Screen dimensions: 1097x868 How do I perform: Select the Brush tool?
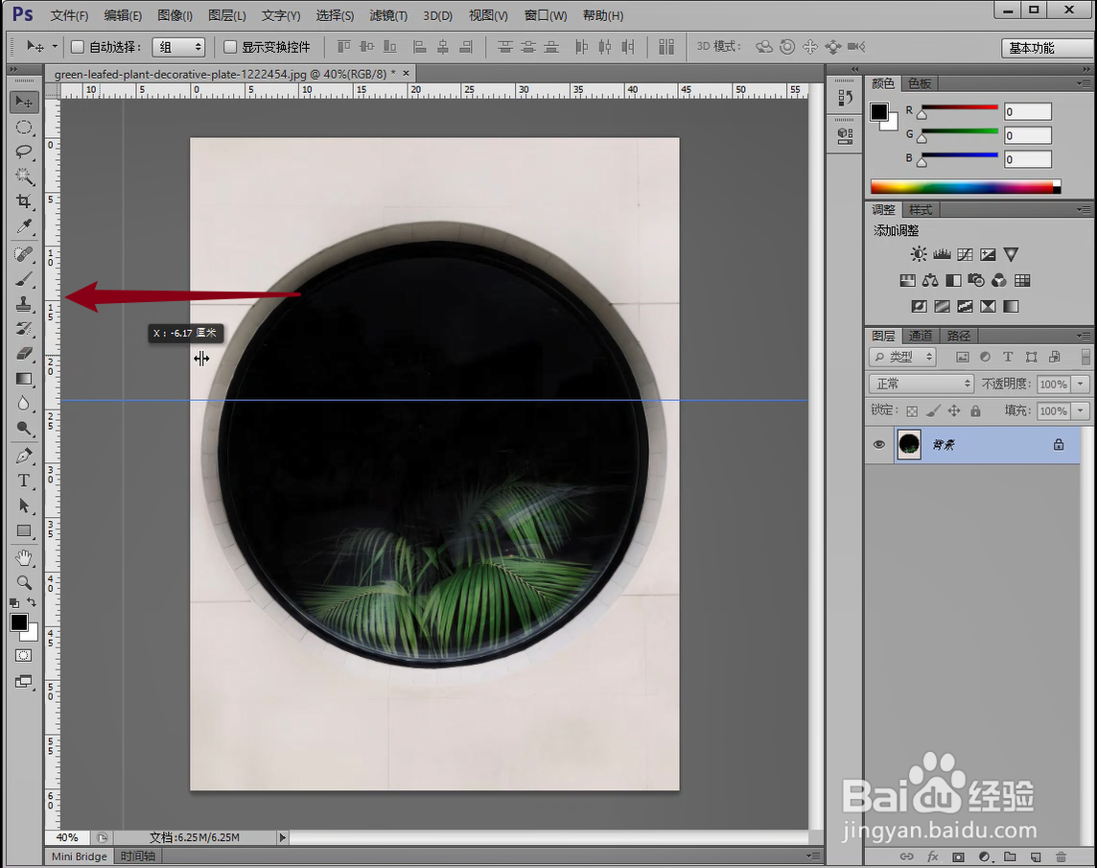pyautogui.click(x=24, y=280)
